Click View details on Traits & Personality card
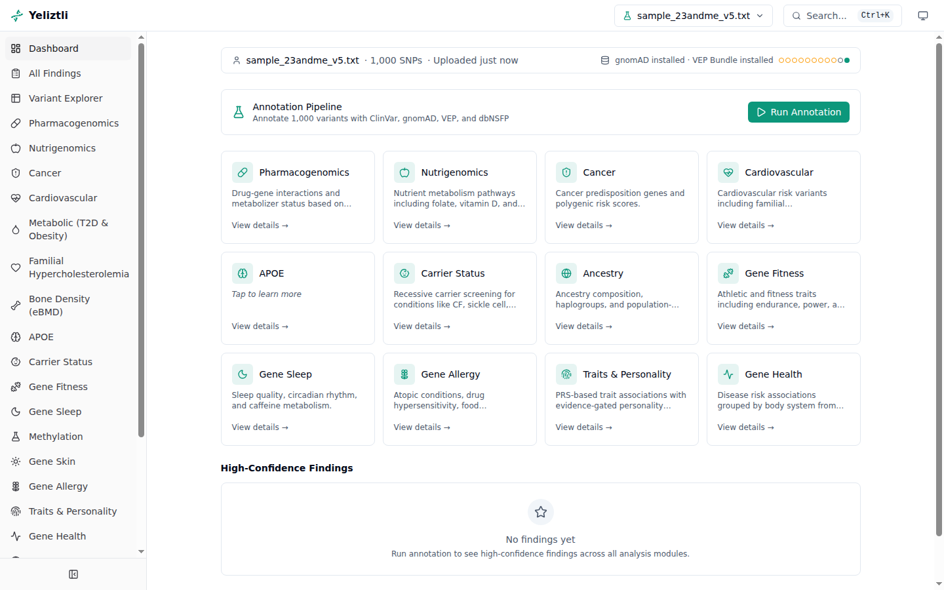Viewport: 944px width, 590px height. [x=584, y=427]
